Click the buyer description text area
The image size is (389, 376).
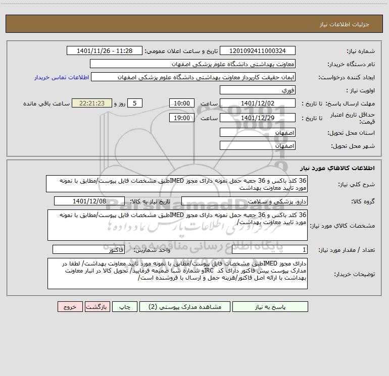coord(177,274)
